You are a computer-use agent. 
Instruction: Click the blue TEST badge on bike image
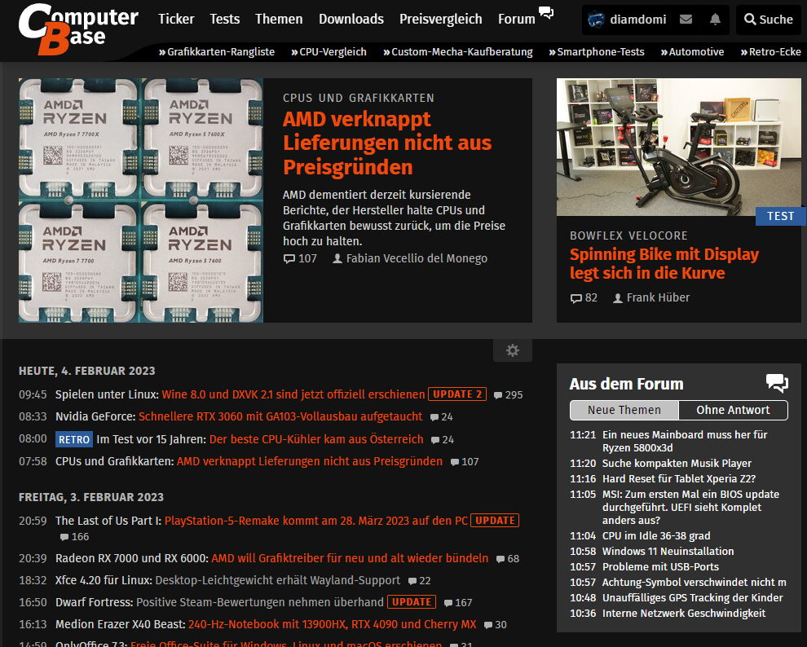point(781,216)
